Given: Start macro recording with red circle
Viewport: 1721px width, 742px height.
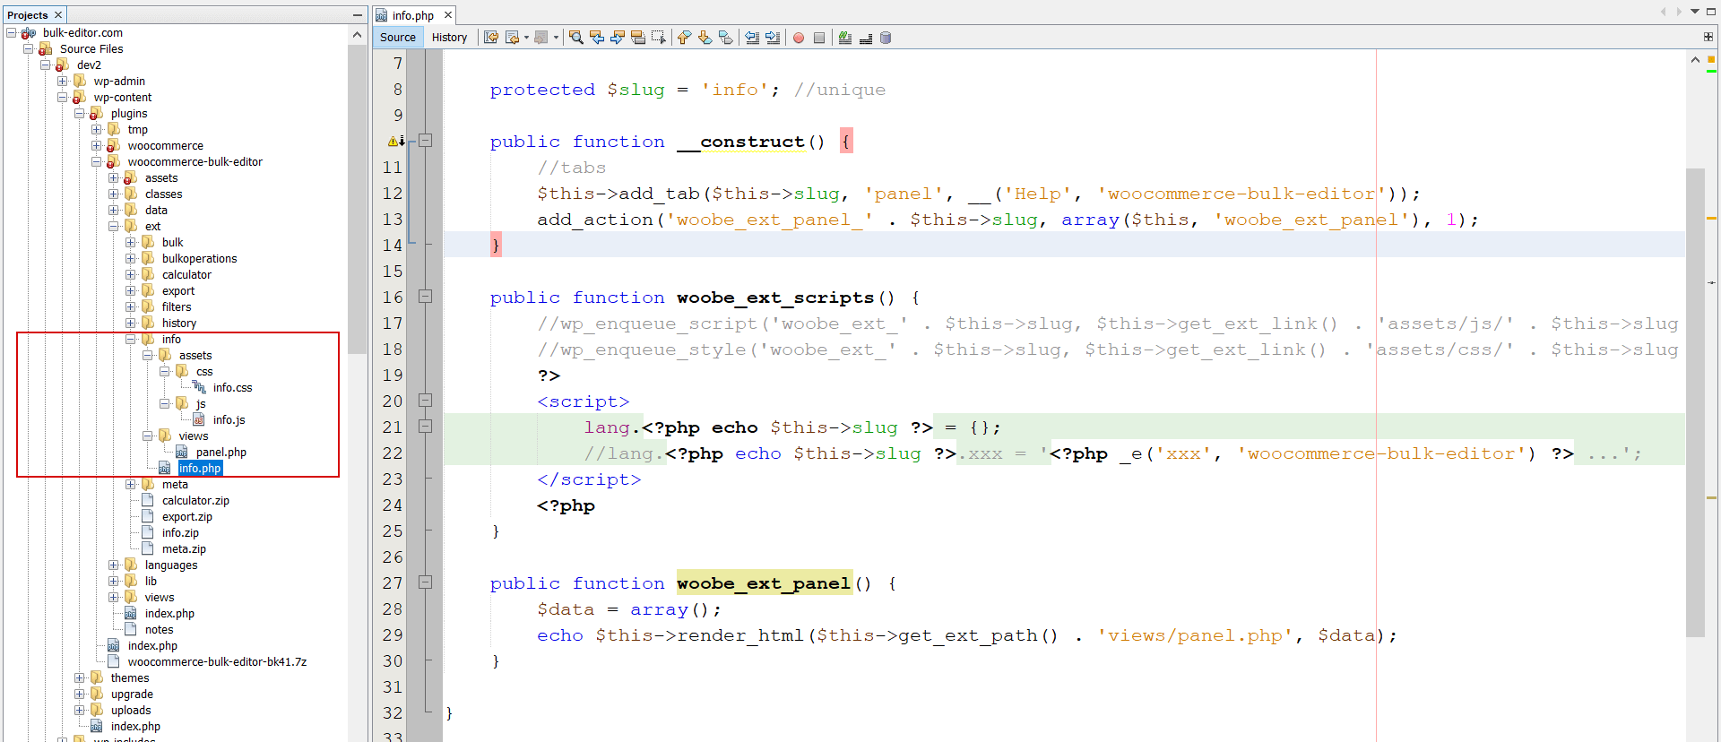Looking at the screenshot, I should pyautogui.click(x=799, y=38).
